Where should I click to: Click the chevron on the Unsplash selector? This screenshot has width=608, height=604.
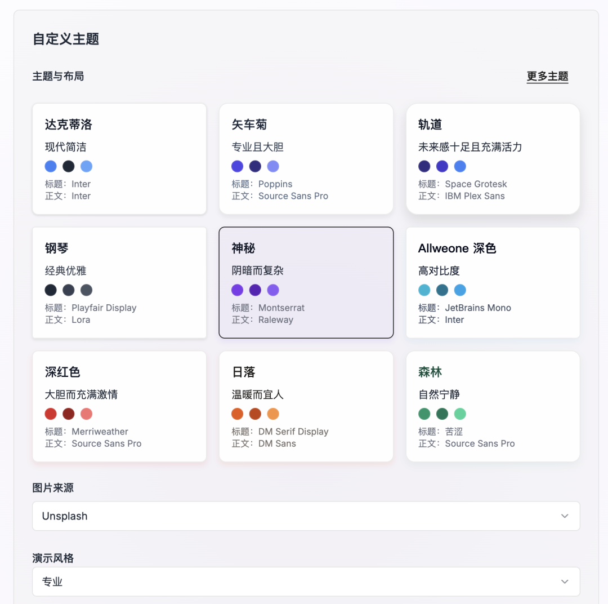click(565, 516)
